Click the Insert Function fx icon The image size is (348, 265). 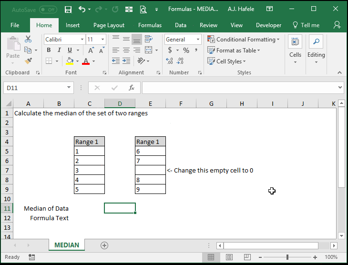[132, 88]
